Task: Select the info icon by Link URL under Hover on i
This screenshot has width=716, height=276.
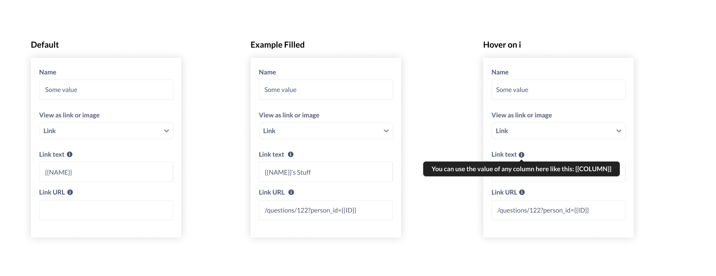Action: (522, 192)
